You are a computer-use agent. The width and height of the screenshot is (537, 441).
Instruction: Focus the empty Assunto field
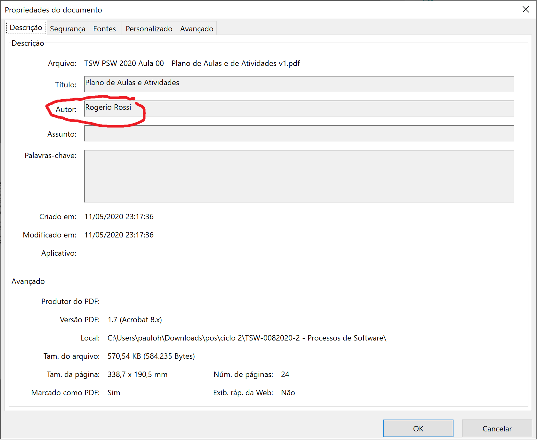pos(299,133)
